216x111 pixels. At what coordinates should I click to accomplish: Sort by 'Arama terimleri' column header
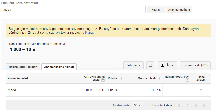pos(18,78)
